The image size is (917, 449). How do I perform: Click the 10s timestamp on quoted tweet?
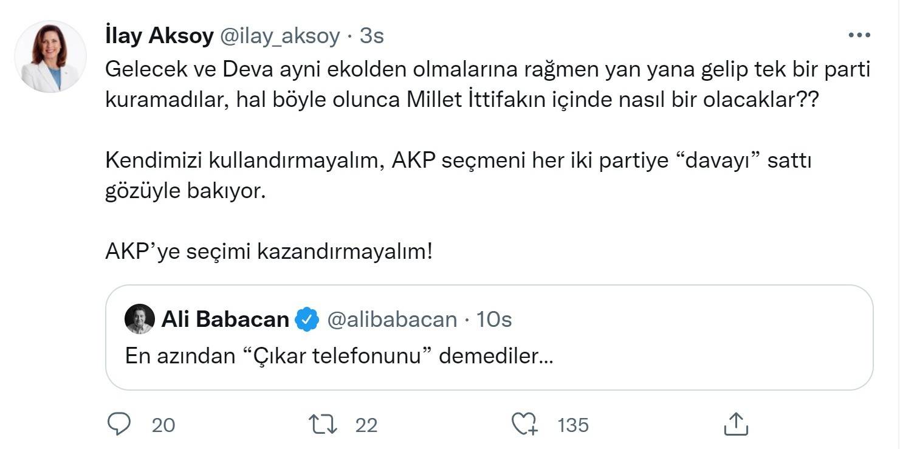(x=494, y=320)
